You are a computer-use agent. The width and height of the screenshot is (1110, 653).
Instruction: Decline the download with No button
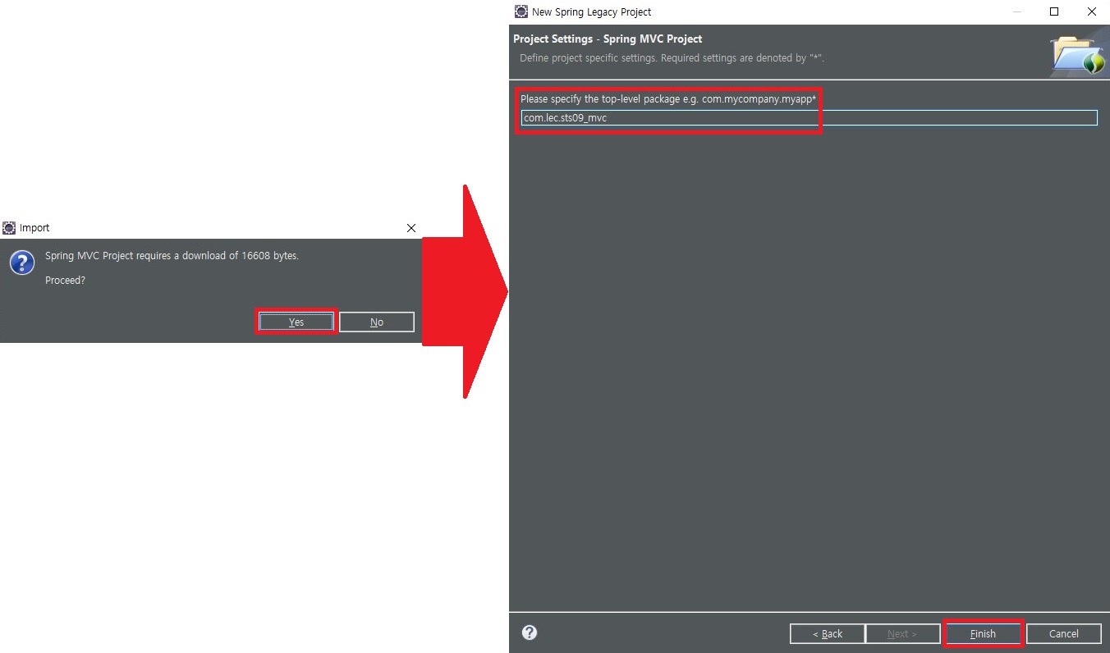tap(377, 322)
